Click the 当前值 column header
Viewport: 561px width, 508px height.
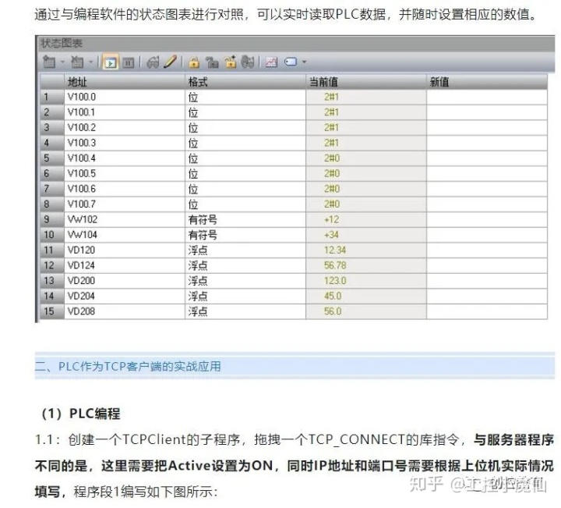pos(366,82)
